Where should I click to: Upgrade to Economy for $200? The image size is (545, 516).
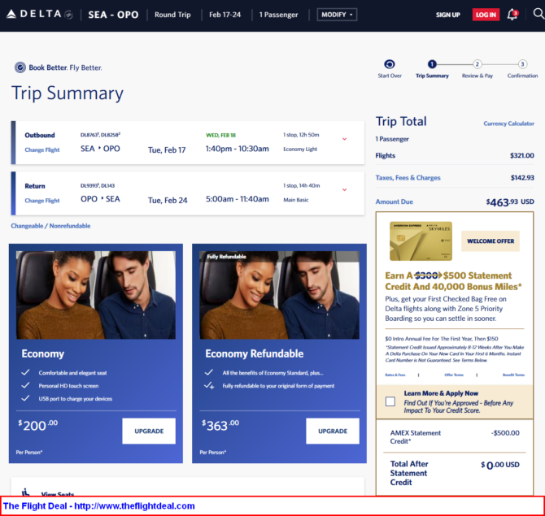pyautogui.click(x=148, y=431)
